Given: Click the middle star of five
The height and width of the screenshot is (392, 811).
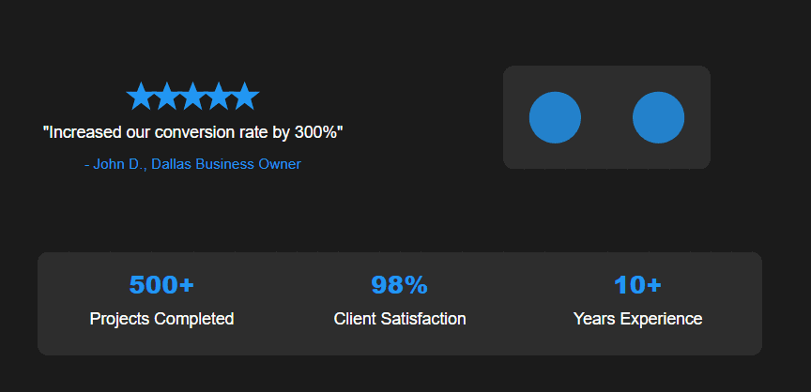Looking at the screenshot, I should pos(192,96).
